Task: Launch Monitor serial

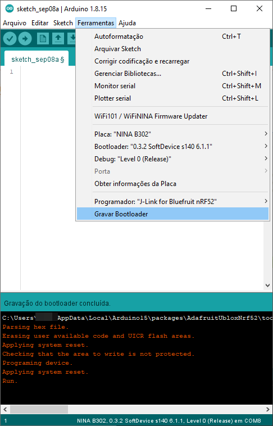Action: 172,86
